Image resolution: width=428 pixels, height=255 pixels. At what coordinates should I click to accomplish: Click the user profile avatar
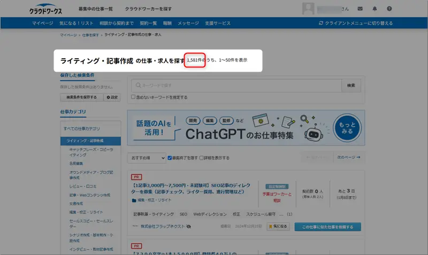(309, 9)
